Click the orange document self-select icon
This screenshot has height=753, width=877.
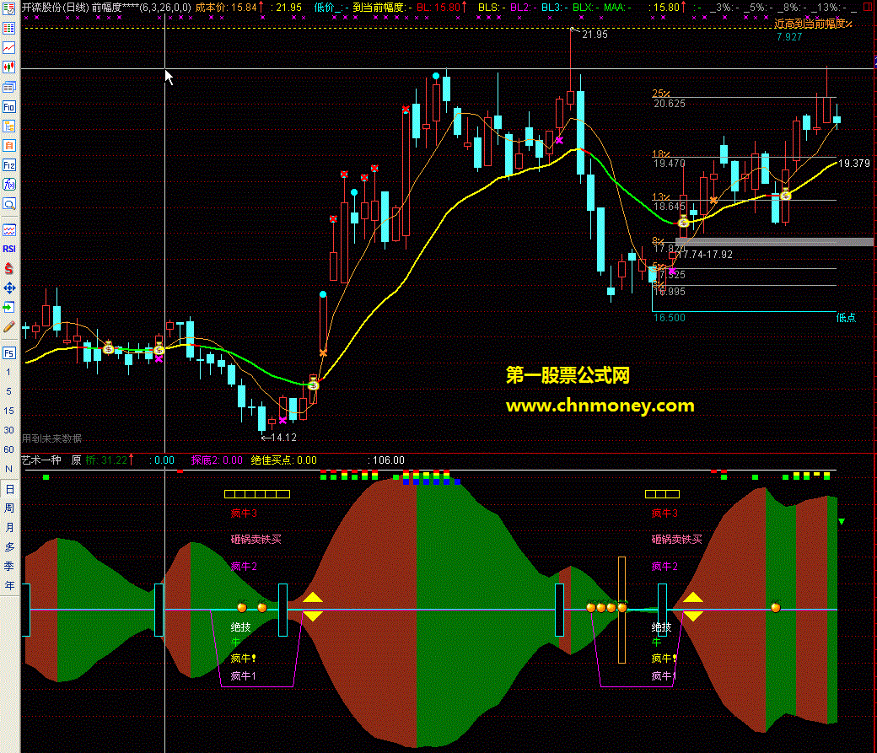click(9, 146)
